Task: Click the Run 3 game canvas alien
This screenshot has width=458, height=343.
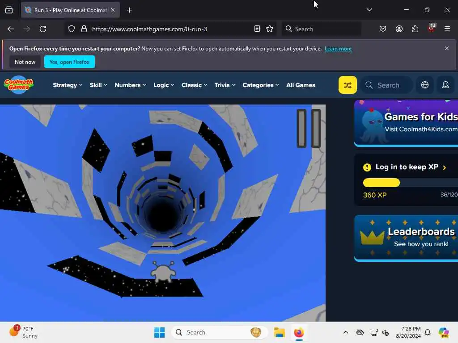Action: pos(163,271)
